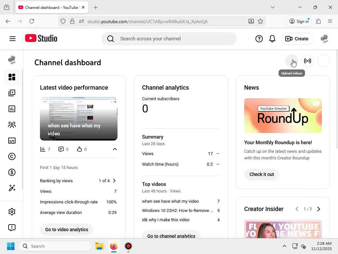
Task: Open the Copyright sidebar icon
Action: (12, 156)
